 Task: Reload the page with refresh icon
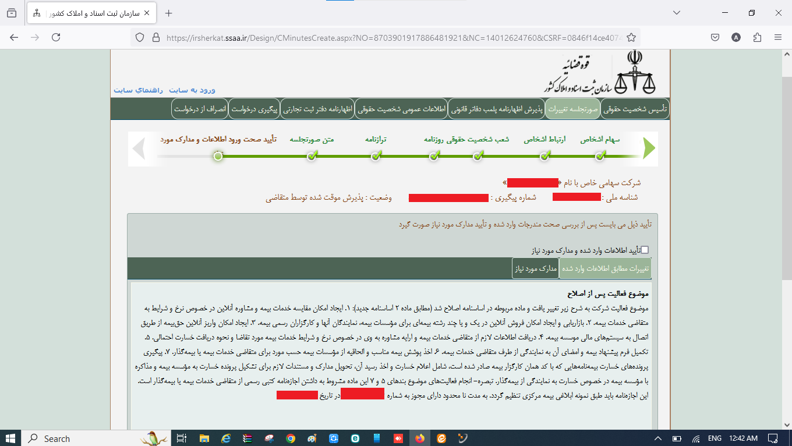pos(56,37)
